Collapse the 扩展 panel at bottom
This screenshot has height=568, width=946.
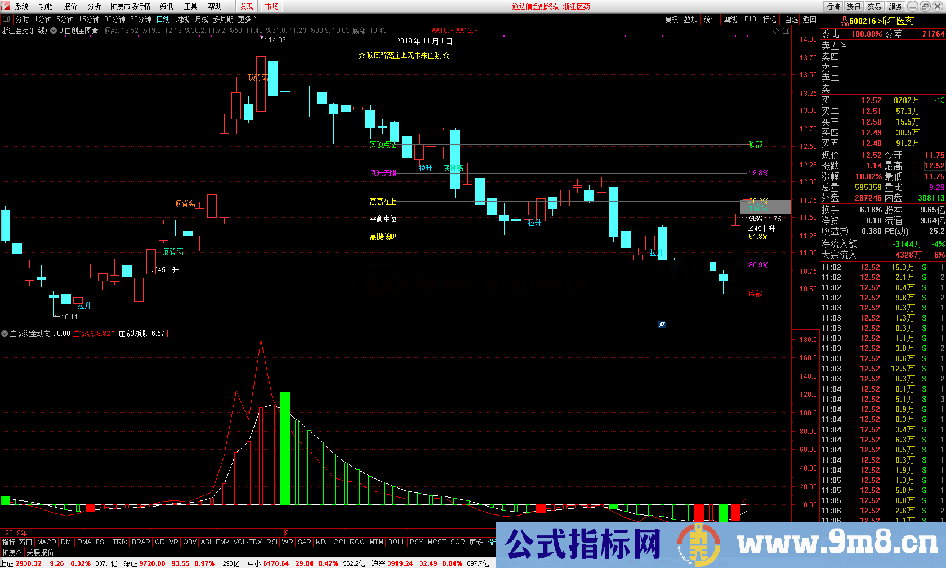(x=12, y=552)
